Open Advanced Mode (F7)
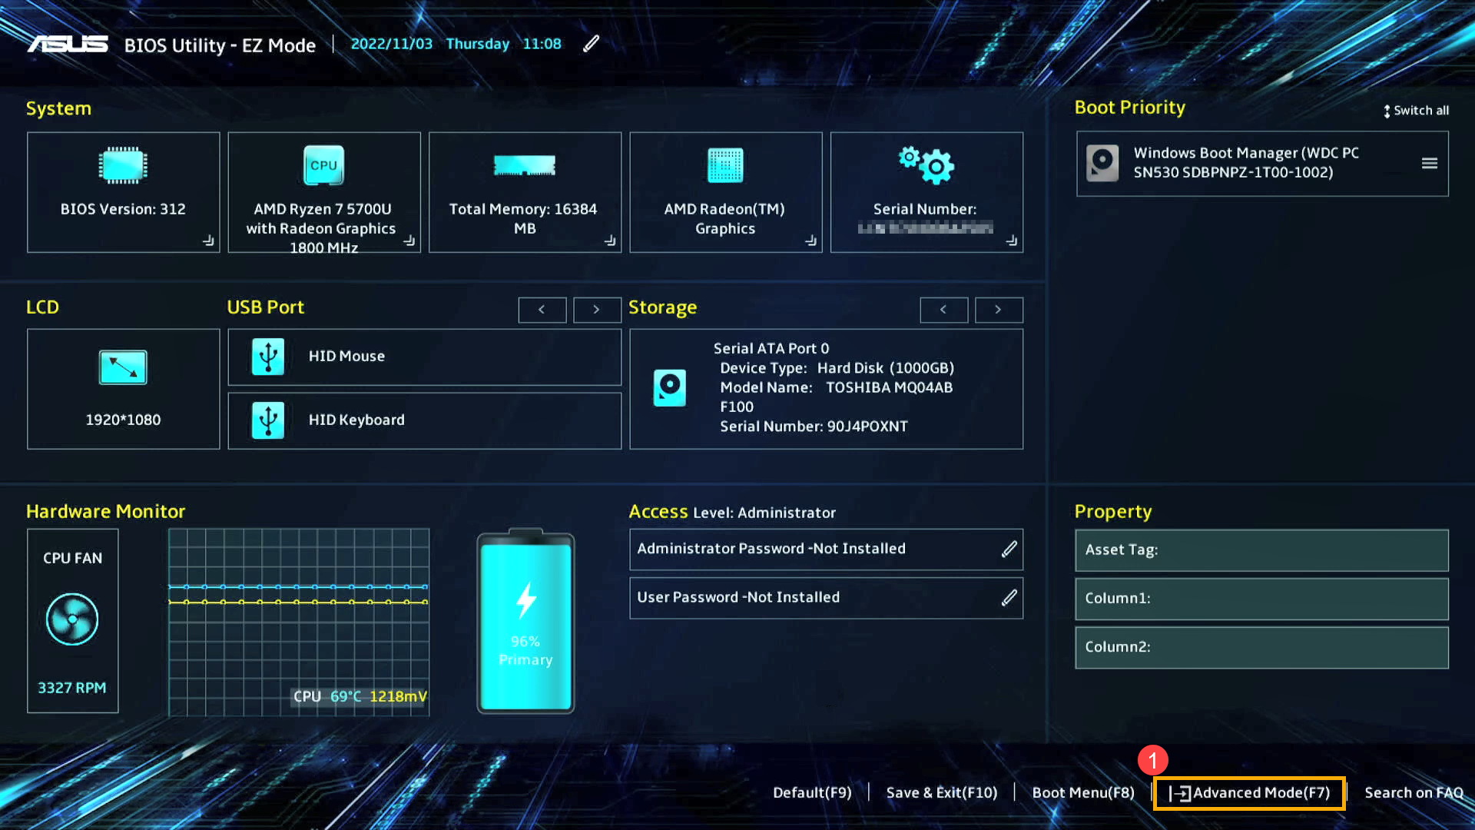1475x830 pixels. (1249, 793)
